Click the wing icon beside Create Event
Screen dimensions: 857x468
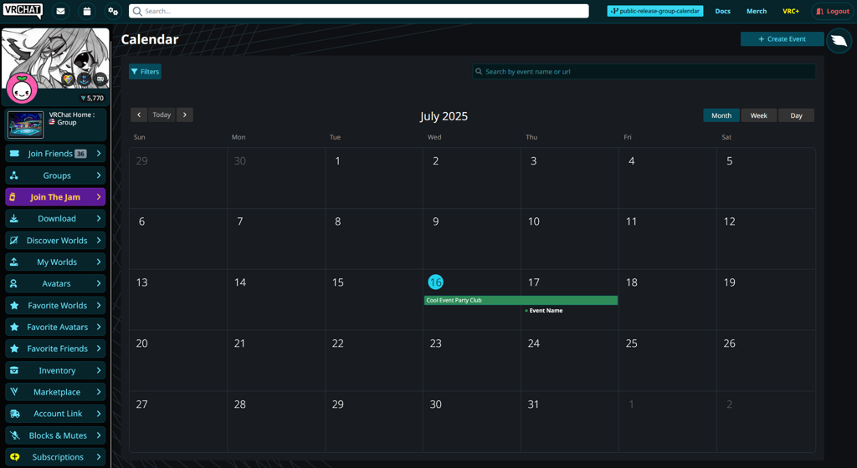[x=839, y=41]
